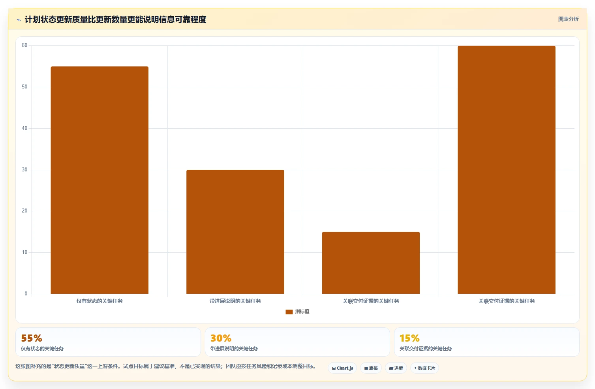
Task: Click the 带进展说明的关键任务 caption under 30%
Action: [x=234, y=349]
